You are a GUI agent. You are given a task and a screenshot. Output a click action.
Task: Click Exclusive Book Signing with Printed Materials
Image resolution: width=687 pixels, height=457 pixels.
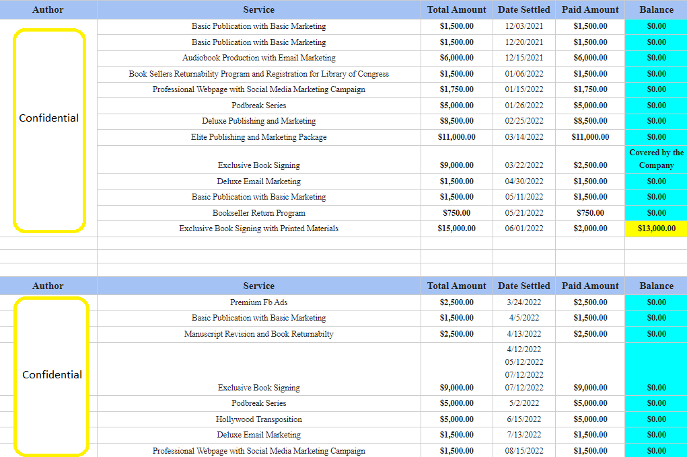(259, 229)
